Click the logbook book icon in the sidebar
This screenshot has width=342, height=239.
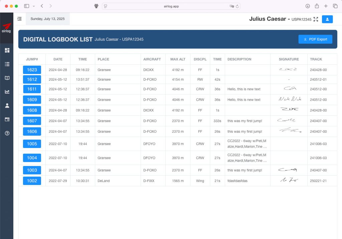click(7, 78)
